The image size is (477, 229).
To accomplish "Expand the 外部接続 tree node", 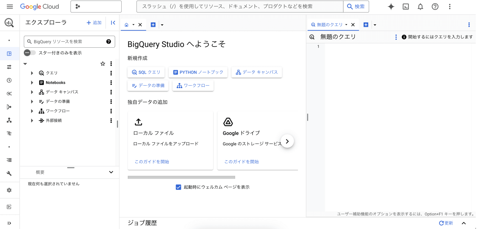I will (x=32, y=121).
